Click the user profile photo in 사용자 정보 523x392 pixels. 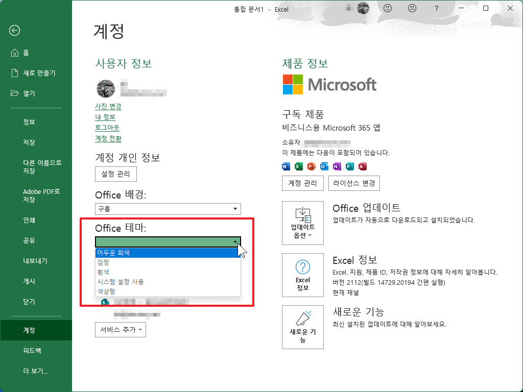[x=106, y=89]
